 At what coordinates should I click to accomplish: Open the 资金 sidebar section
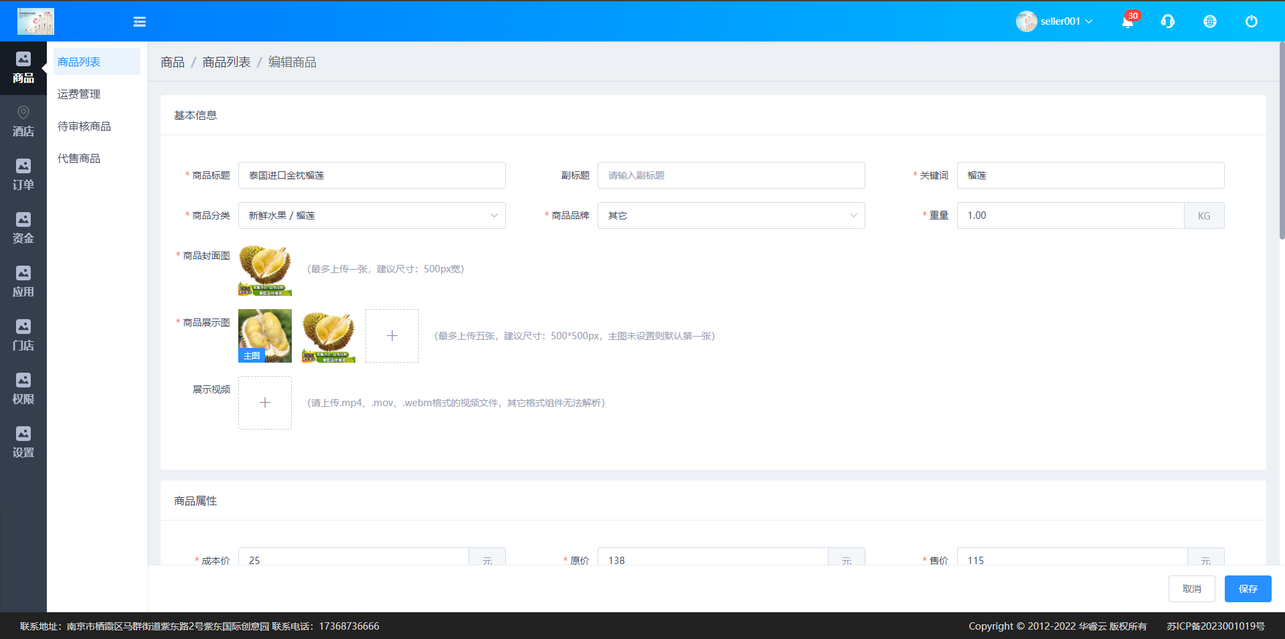[23, 228]
